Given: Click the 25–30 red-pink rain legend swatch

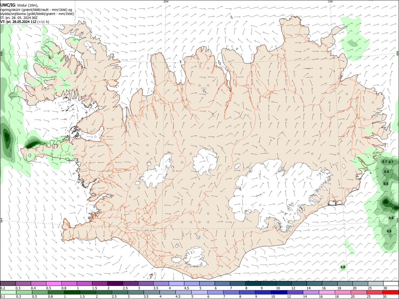Looking at the screenshot, I should pos(374,292).
